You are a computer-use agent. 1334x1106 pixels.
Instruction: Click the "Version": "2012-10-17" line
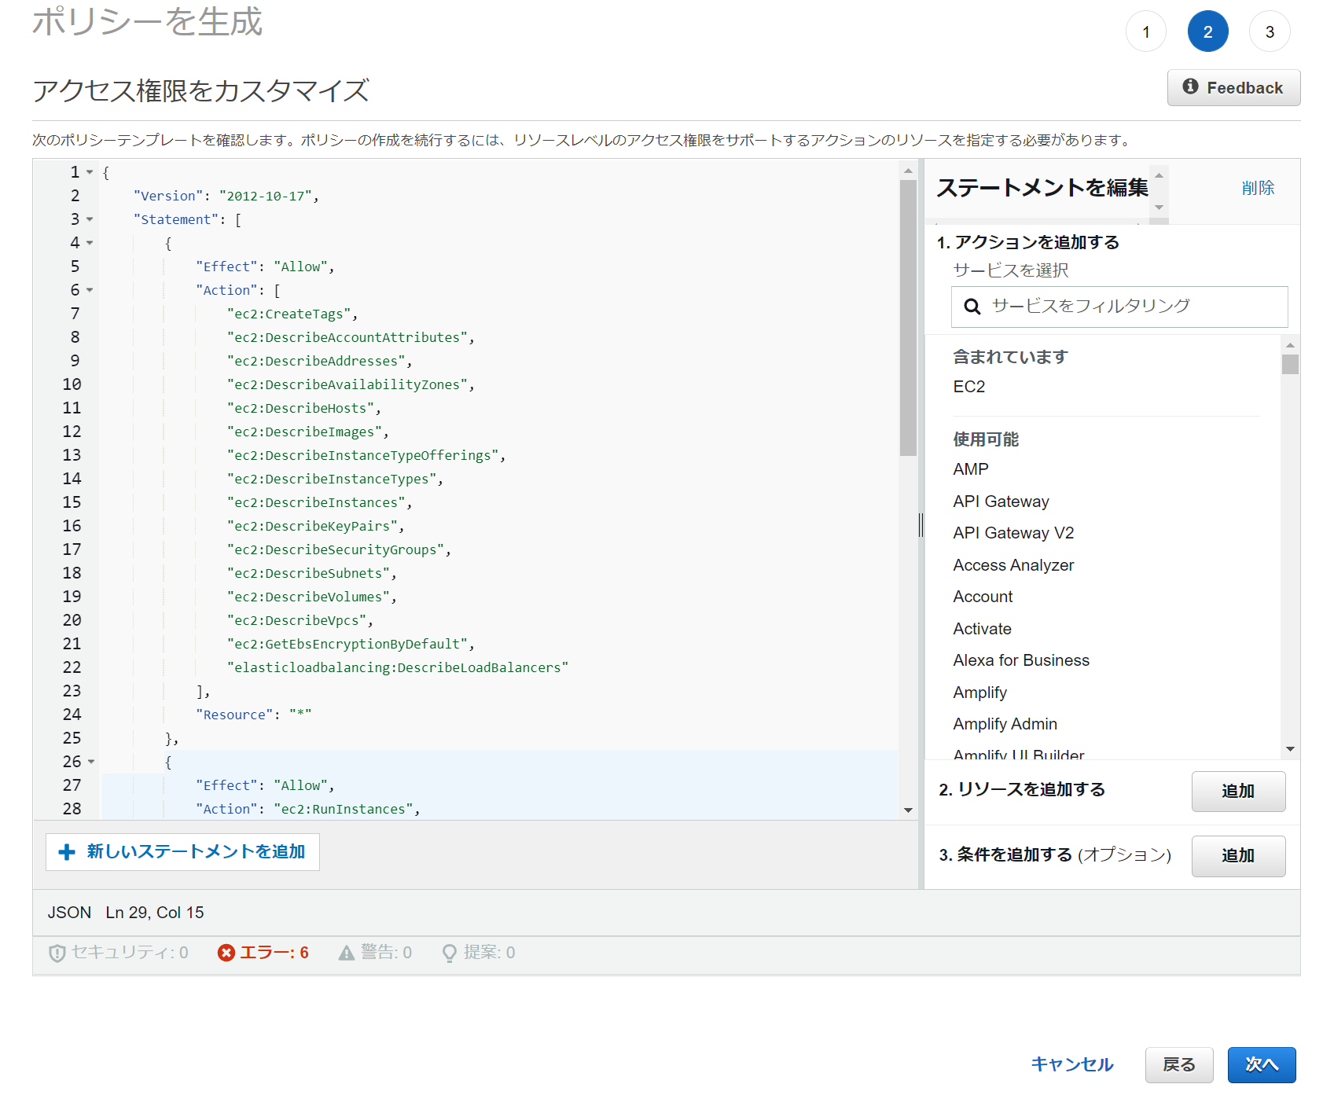(x=226, y=196)
